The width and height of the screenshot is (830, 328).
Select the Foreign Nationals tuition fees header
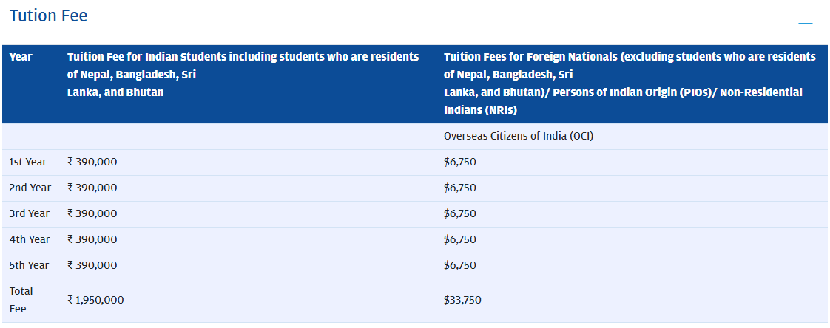[x=630, y=83]
